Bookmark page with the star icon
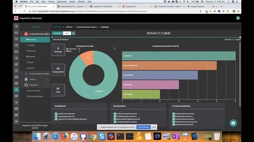 pos(200,11)
